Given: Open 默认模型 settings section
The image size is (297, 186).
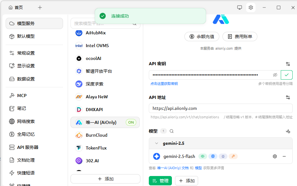Looking at the screenshot, I should point(34,37).
